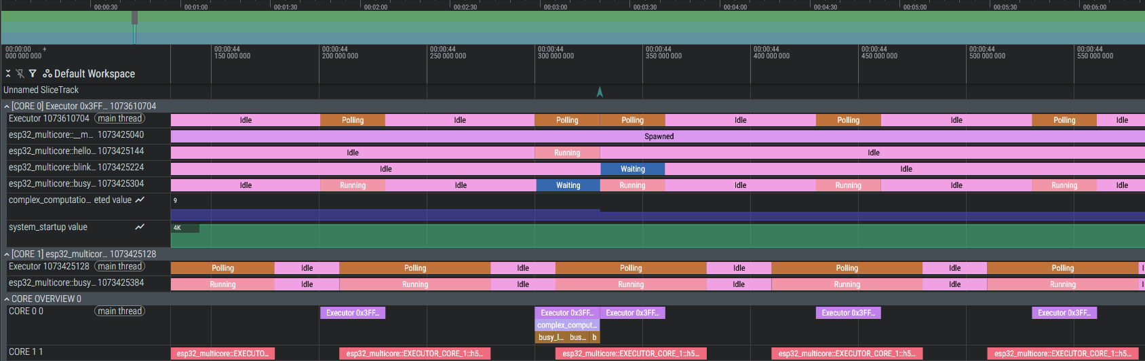Click the green flag marker on Unnamed SliceTrack
Screen dimensions: 1145x361
tap(600, 92)
